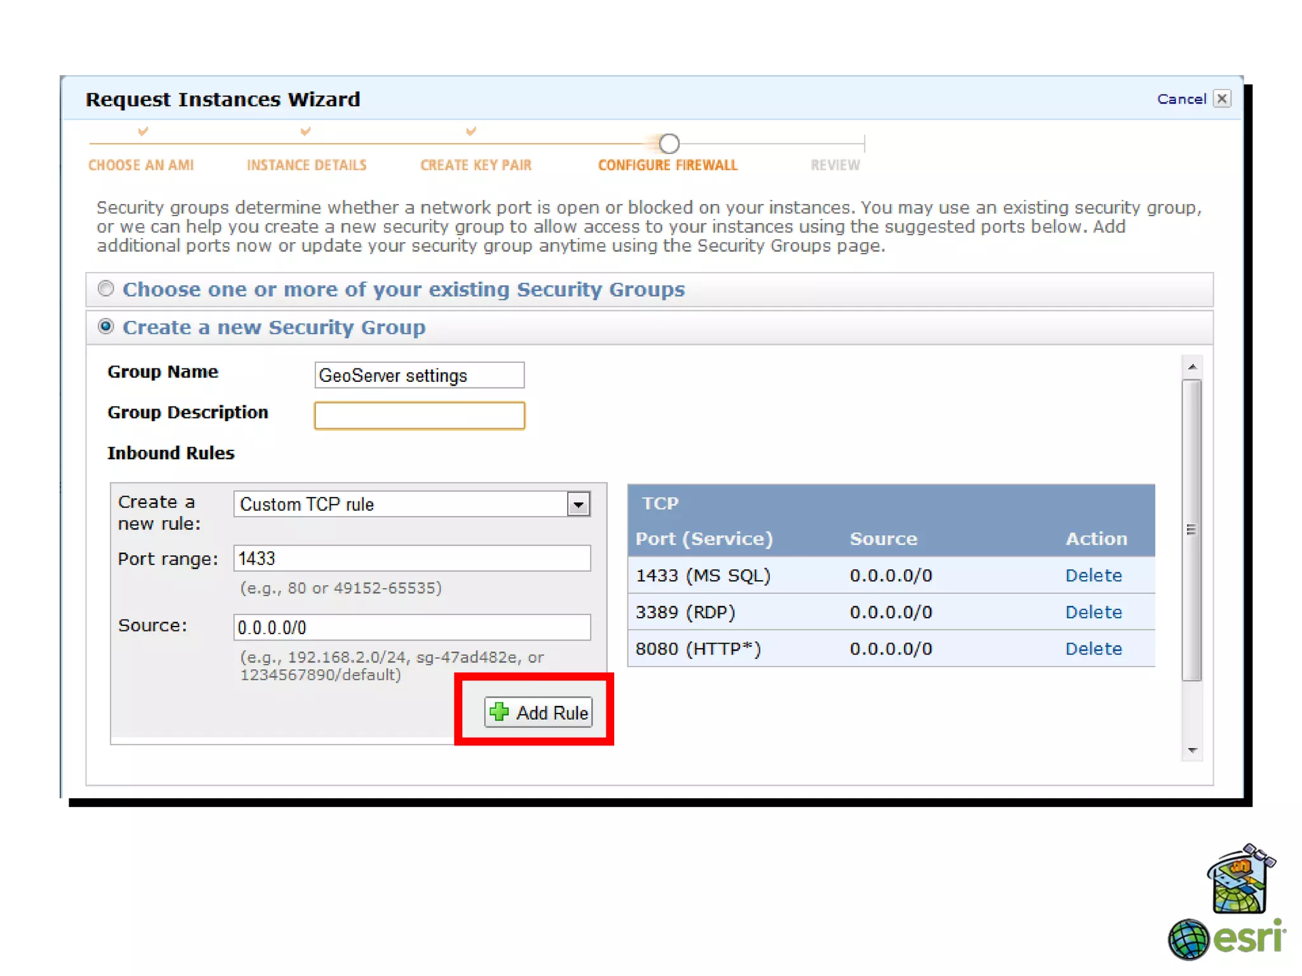The height and width of the screenshot is (976, 1302).
Task: Click the green plus Add Rule icon
Action: click(x=499, y=712)
